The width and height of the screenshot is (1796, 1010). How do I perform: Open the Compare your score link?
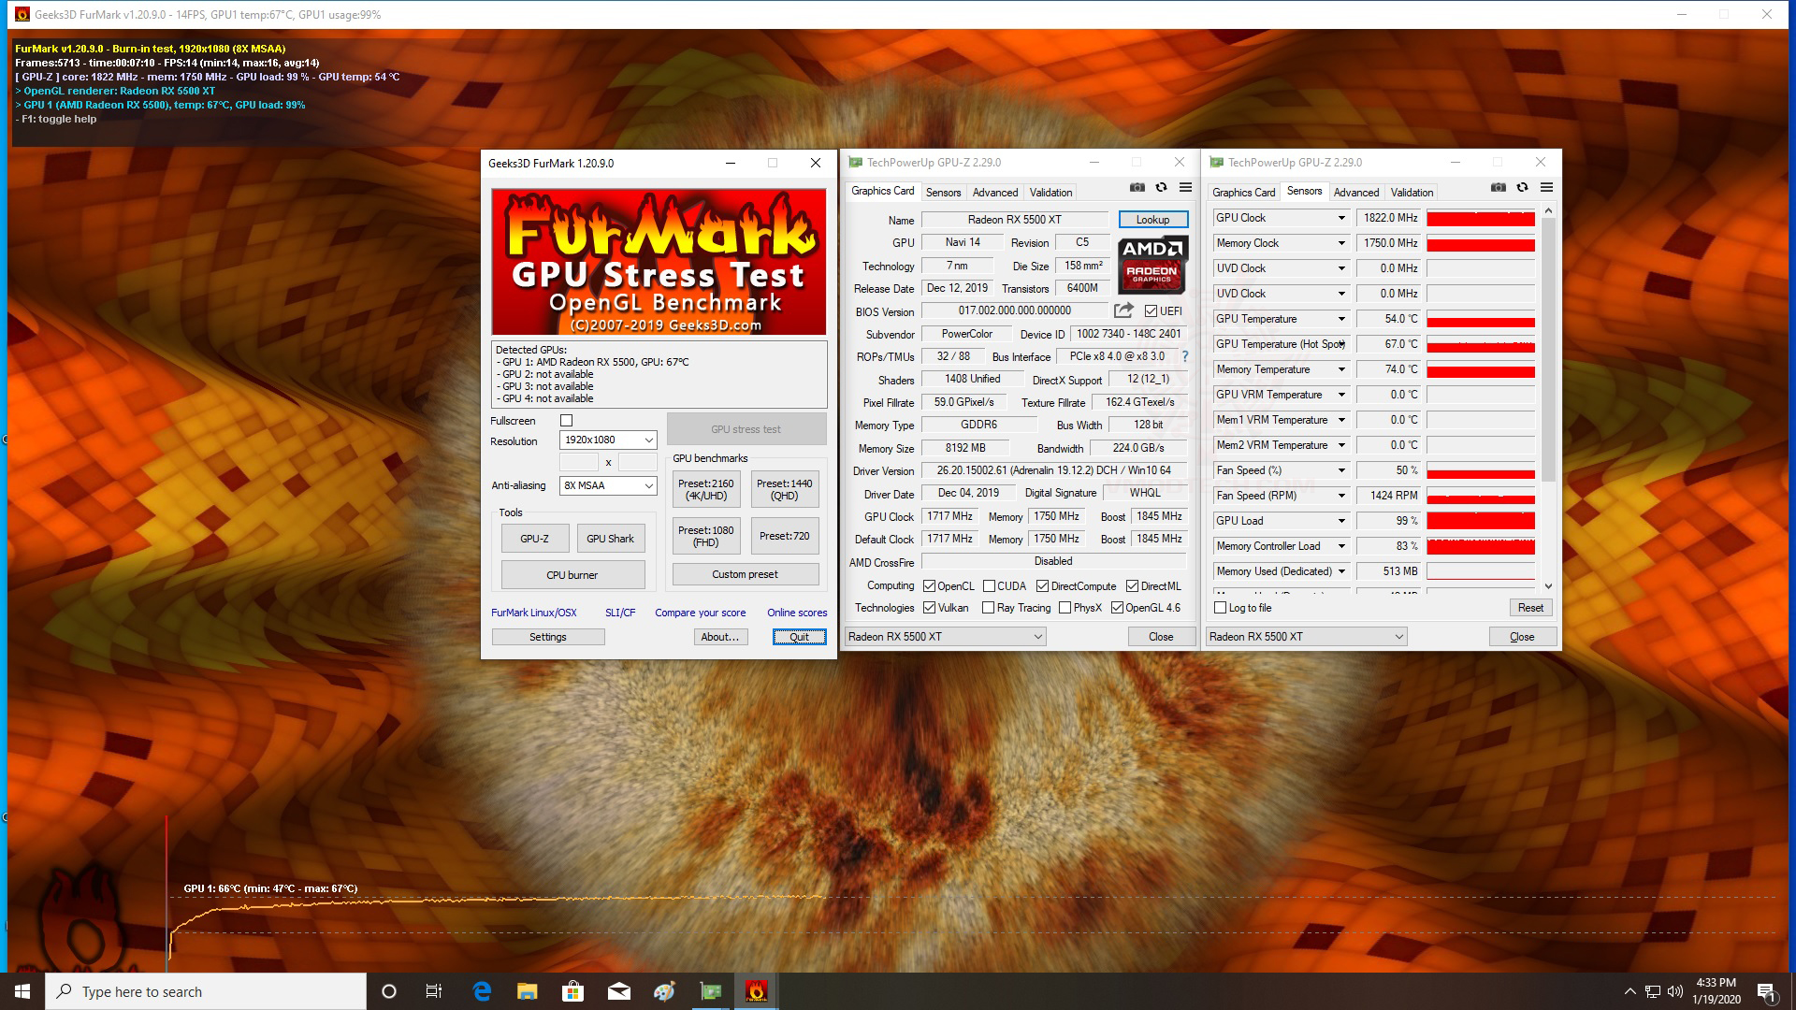(700, 613)
